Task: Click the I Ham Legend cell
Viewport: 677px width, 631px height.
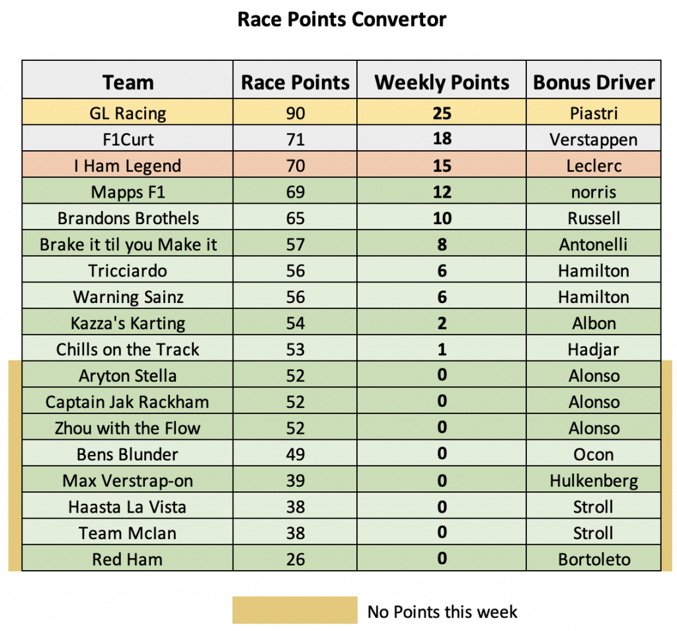Action: [128, 165]
